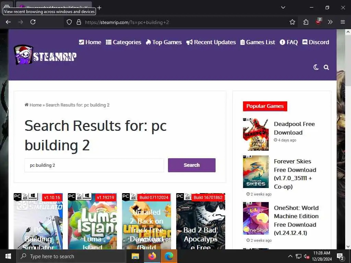The width and height of the screenshot is (351, 263).
Task: Click the address bar URL
Action: (127, 22)
